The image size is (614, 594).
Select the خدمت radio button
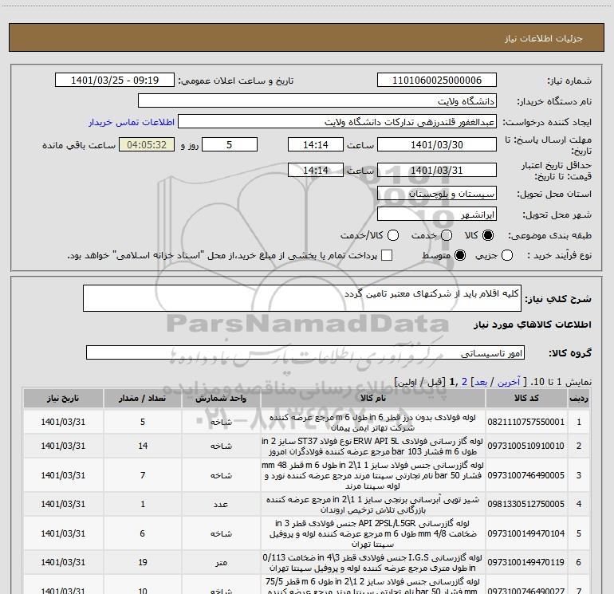447,235
